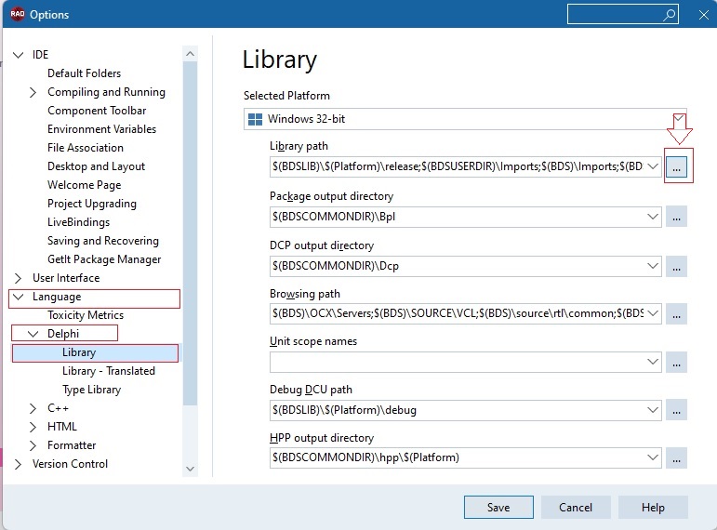Open Browsing path editor ellipsis button
This screenshot has width=717, height=530.
coord(676,313)
